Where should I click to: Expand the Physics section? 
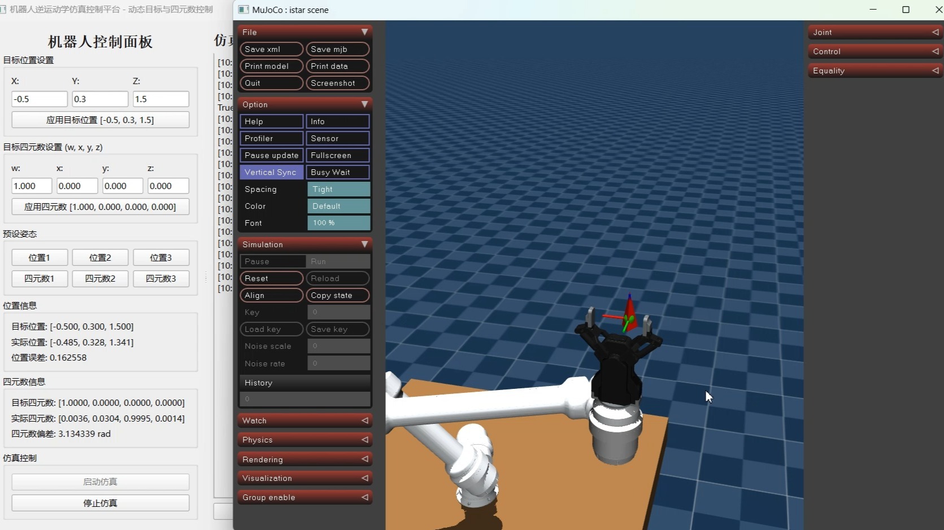(304, 440)
